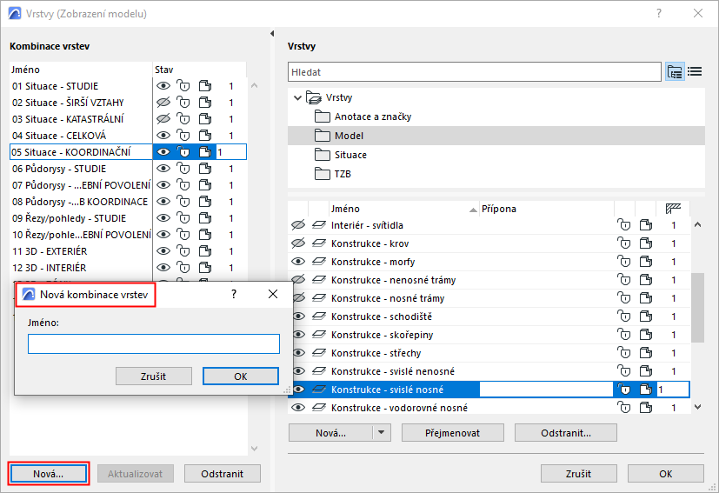Collapse the Vrstvy root folder
This screenshot has width=719, height=493.
pyautogui.click(x=298, y=97)
